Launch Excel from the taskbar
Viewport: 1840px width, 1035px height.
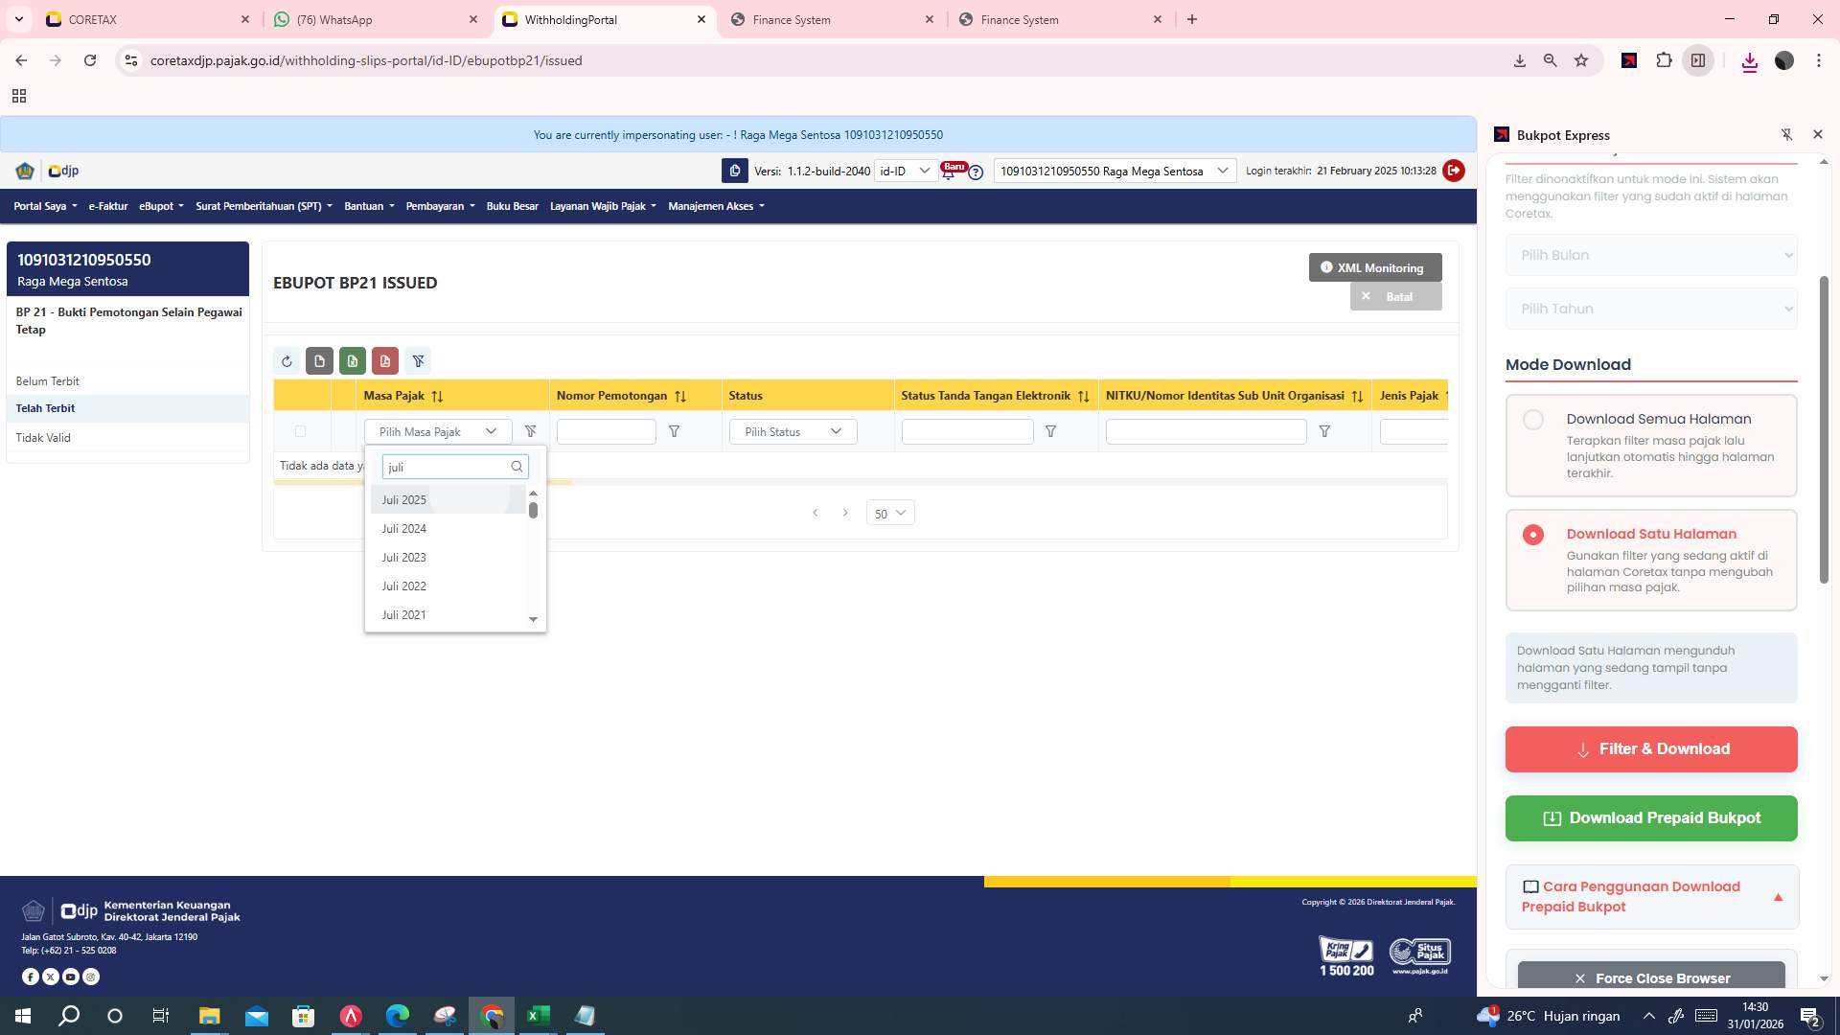click(538, 1015)
